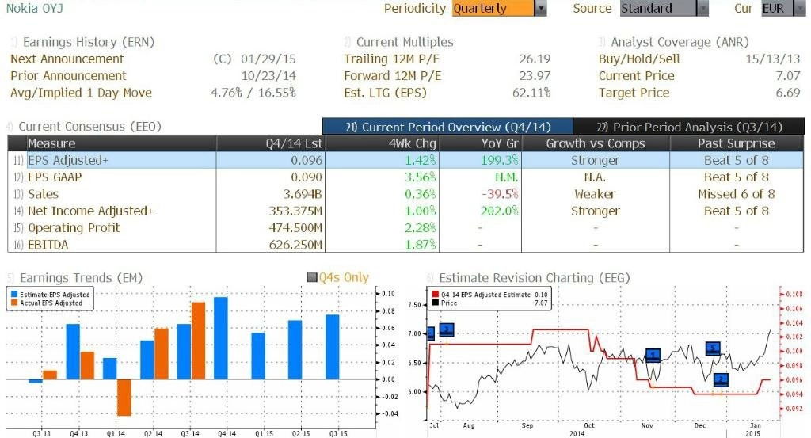Click the Missed 6 of 8 cell
Viewport: 811px width, 438px height.
736,194
